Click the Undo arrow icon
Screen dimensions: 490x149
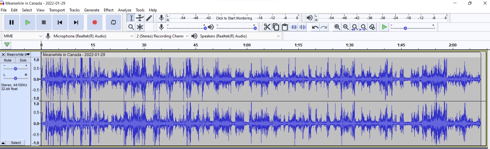pos(315,27)
